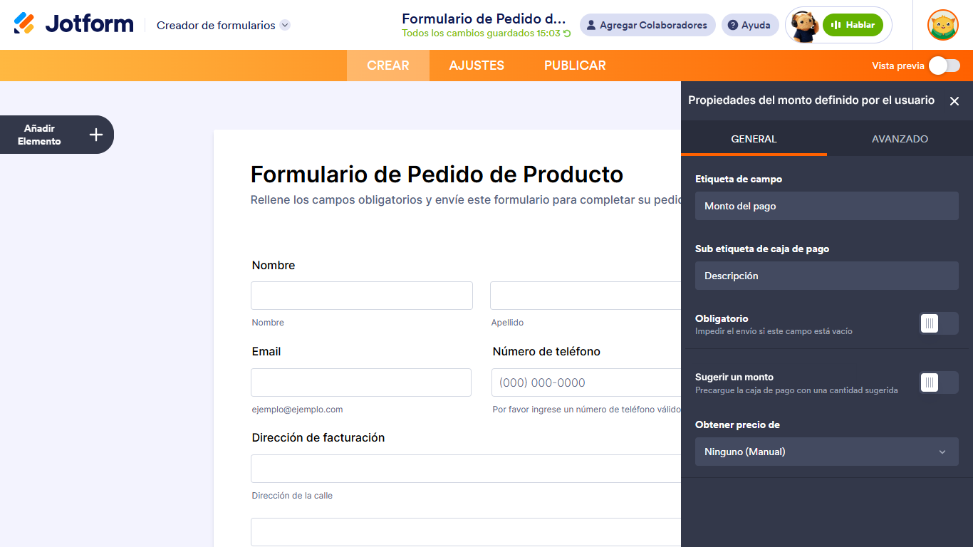Click the Apellido last name input field

click(586, 296)
